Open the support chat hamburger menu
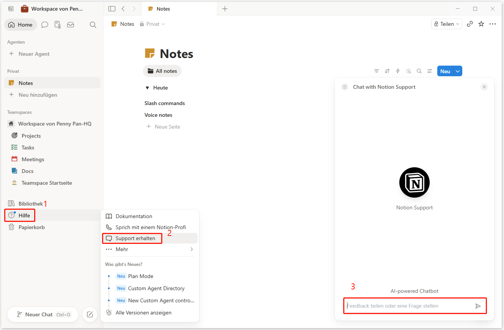This screenshot has width=504, height=330. 345,87
